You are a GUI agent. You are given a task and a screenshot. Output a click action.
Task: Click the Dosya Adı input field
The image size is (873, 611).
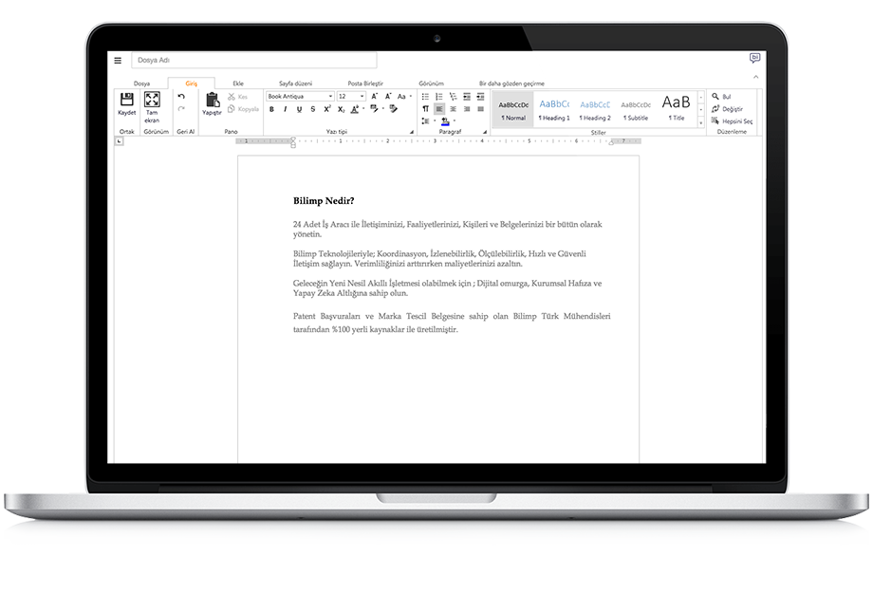[253, 61]
